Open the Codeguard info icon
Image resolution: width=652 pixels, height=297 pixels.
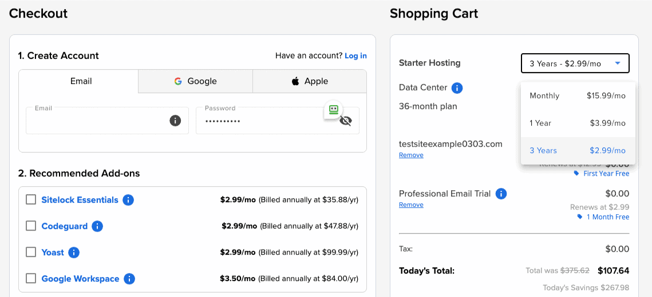[97, 226]
